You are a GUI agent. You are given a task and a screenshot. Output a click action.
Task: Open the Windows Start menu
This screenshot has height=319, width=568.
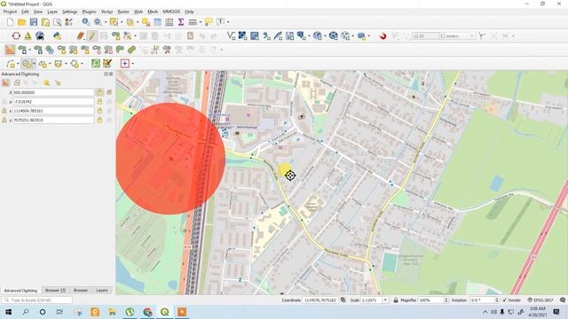pos(8,312)
